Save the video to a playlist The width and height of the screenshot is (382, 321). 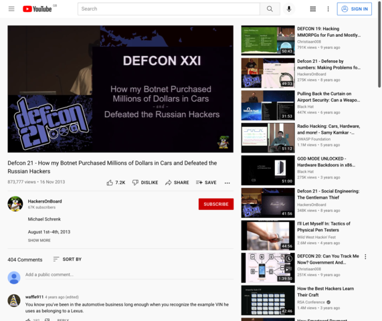[206, 183]
